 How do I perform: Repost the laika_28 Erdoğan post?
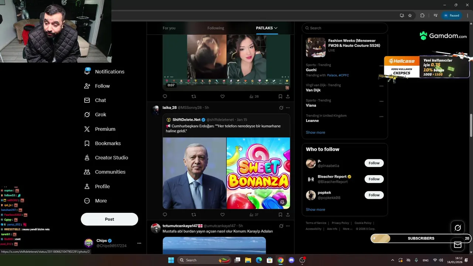194,214
